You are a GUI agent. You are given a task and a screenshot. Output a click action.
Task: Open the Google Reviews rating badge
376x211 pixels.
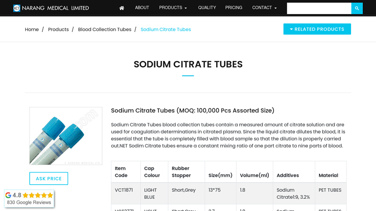[x=29, y=198]
